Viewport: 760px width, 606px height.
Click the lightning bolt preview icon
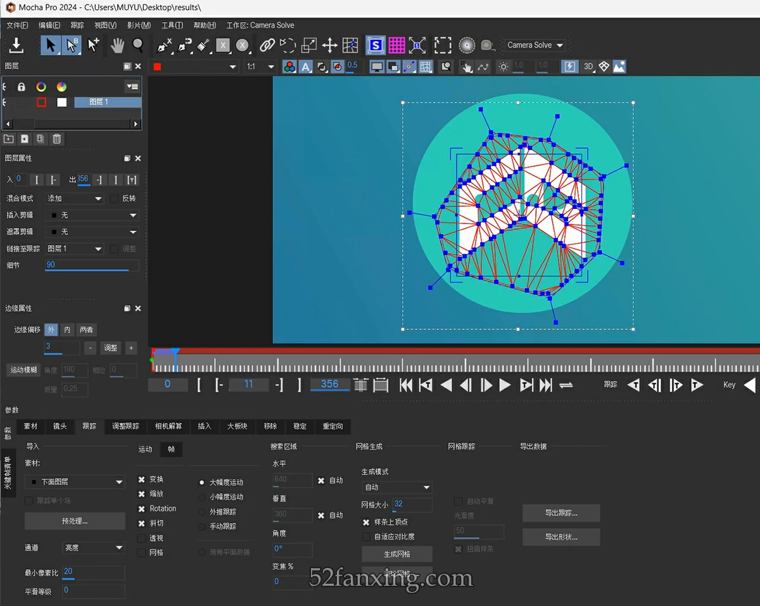click(570, 66)
